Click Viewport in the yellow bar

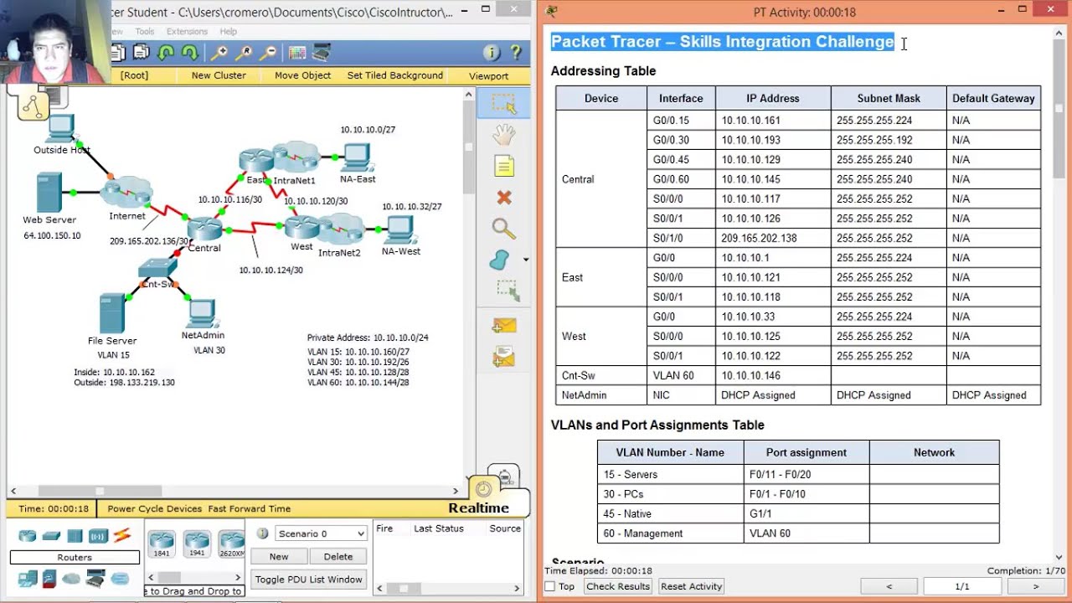(488, 75)
